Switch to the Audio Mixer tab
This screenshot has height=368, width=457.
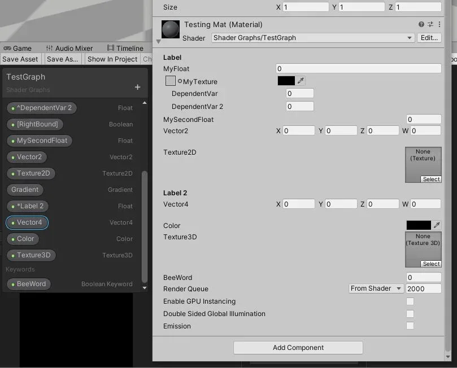pyautogui.click(x=69, y=48)
